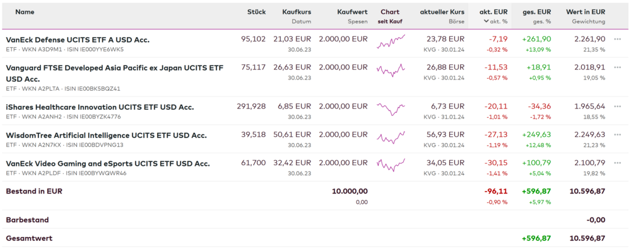Click value 2.261,90 in Wert column
Image resolution: width=631 pixels, height=249 pixels.
pos(589,40)
